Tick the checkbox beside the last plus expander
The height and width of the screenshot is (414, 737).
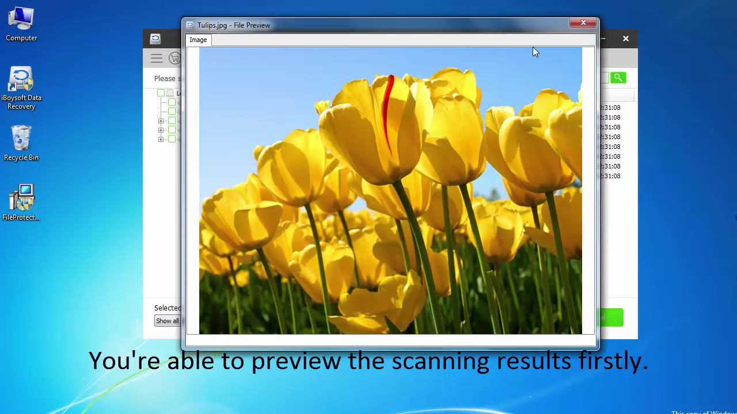coord(172,139)
